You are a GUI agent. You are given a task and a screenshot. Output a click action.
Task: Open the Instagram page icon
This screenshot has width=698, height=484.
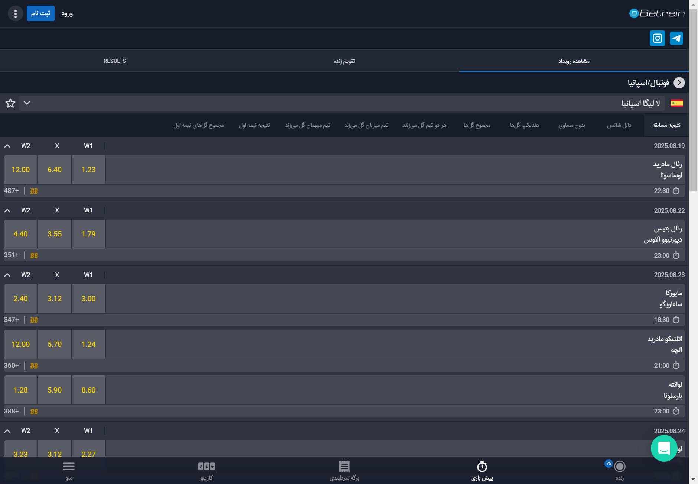click(657, 38)
